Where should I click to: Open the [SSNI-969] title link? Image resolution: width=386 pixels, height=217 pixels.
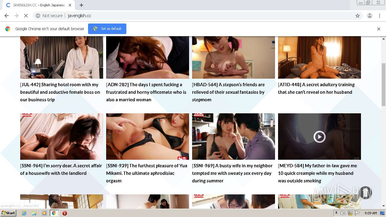pyautogui.click(x=232, y=173)
